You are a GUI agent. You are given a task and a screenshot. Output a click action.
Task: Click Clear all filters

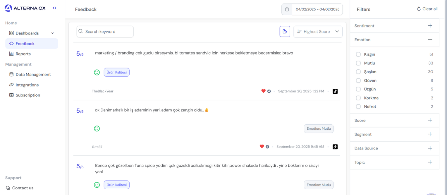(427, 9)
